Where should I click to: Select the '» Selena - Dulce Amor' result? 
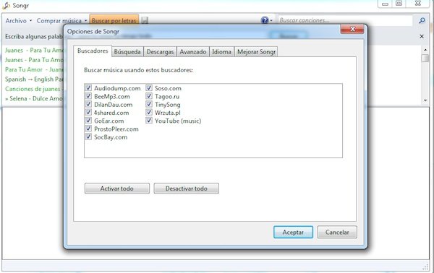point(34,98)
